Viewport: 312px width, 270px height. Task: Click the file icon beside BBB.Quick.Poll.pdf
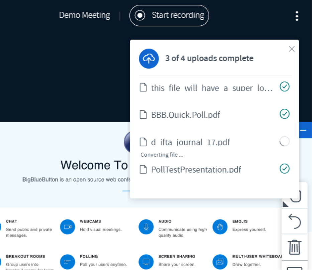143,114
